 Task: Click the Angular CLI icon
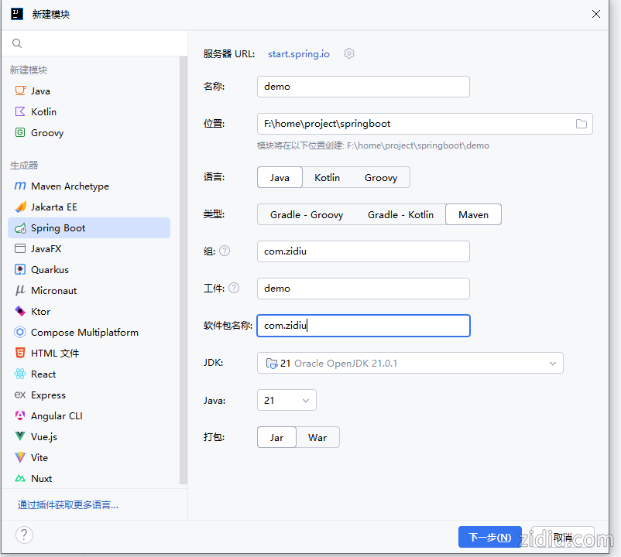(x=20, y=416)
